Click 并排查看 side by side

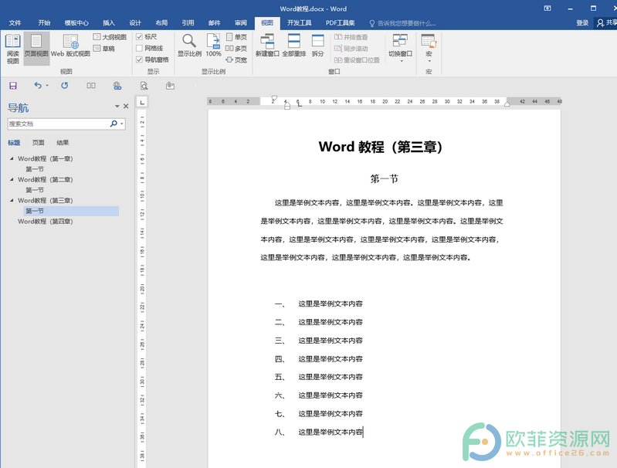coord(351,37)
